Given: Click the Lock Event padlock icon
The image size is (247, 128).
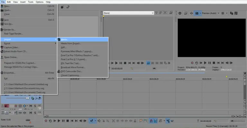Looking at the screenshot, I should [x=135, y=121].
